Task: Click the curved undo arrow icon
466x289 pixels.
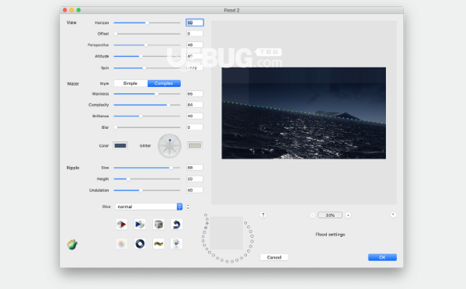Action: pos(176,225)
